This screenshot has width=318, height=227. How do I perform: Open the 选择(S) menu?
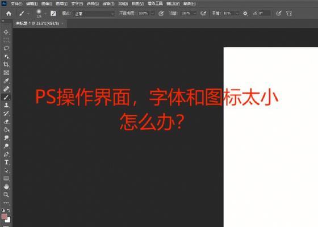93,3
